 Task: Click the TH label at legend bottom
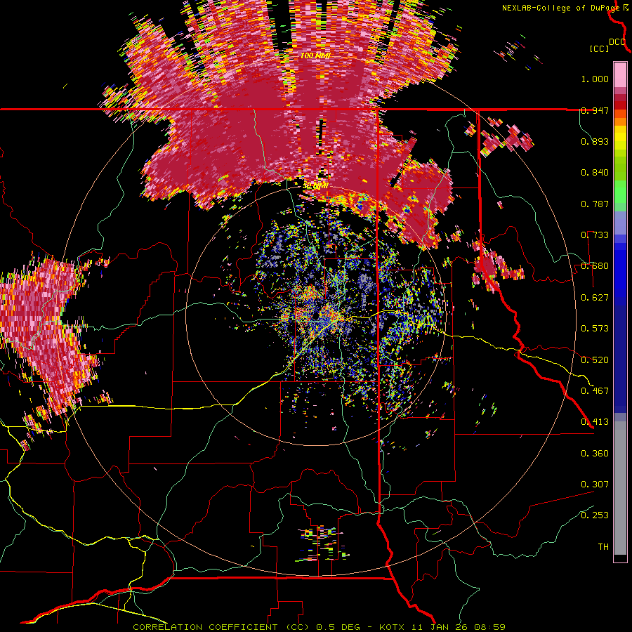tap(603, 547)
